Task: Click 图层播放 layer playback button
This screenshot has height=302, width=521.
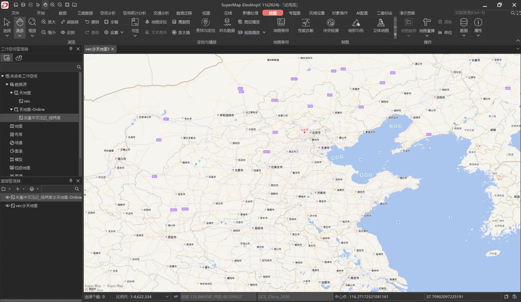Action: [249, 22]
